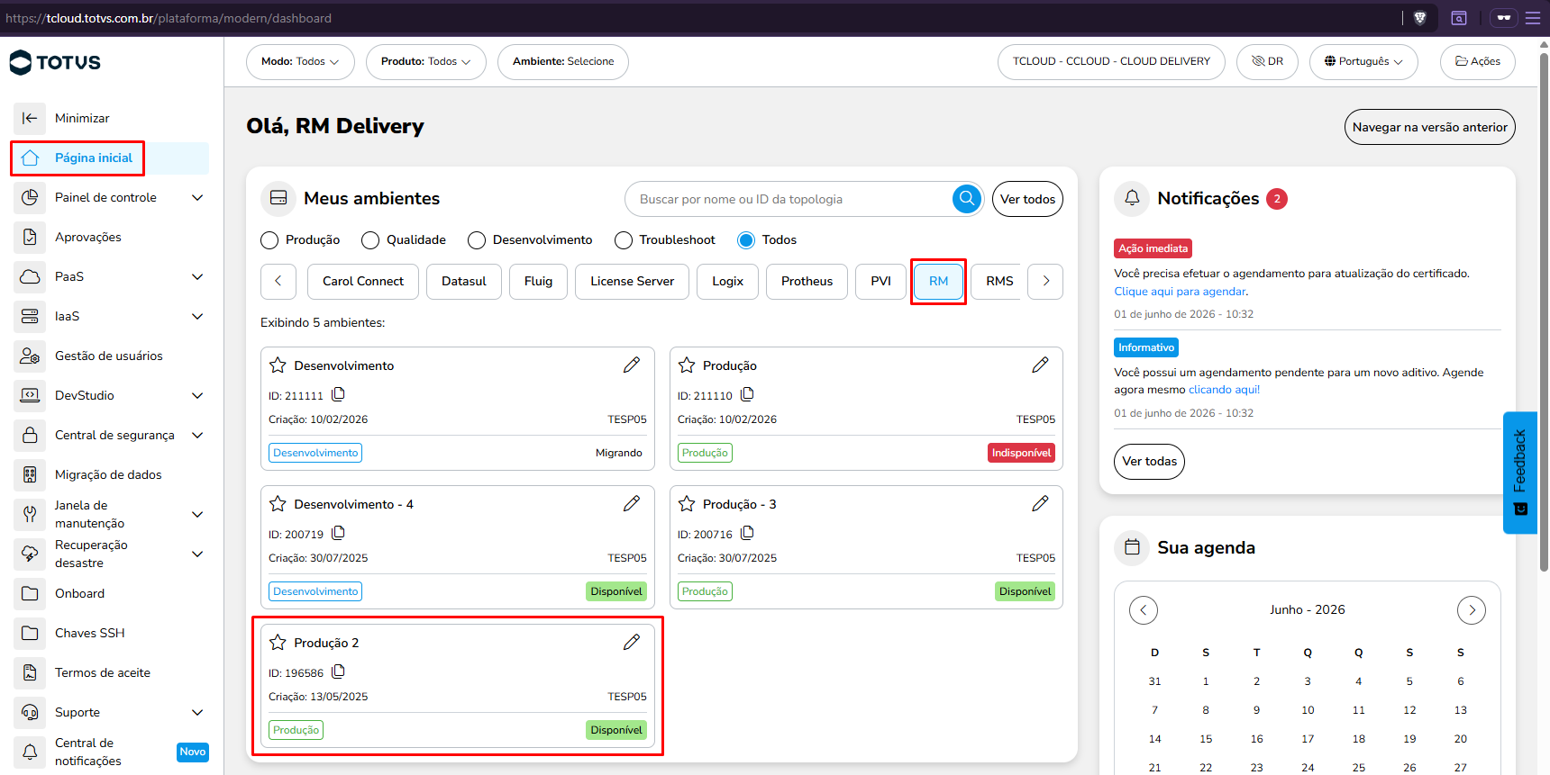Click the Minimizar sidebar collapse icon
Screen dimensions: 1550x775
[30, 118]
